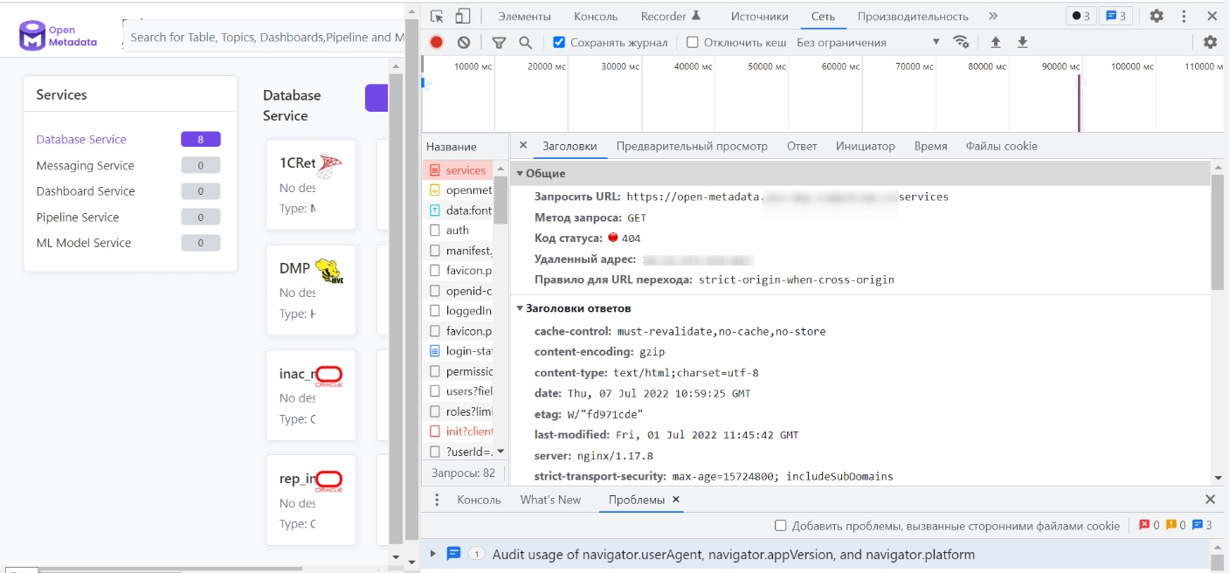Click the purple add service button

pos(376,98)
